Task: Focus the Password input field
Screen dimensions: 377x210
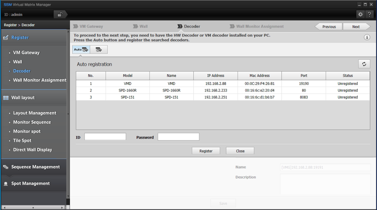Action: tap(178, 137)
